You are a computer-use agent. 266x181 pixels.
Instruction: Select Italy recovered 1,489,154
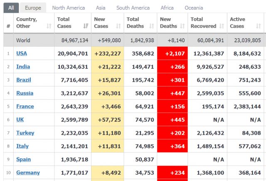[210, 146]
